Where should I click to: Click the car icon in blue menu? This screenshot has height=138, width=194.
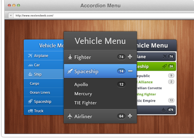[x=30, y=65]
